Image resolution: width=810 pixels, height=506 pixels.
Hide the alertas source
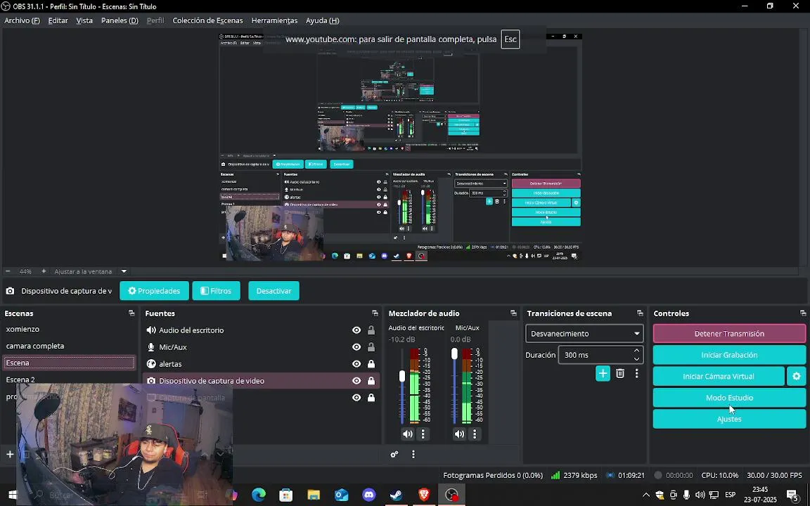(356, 364)
